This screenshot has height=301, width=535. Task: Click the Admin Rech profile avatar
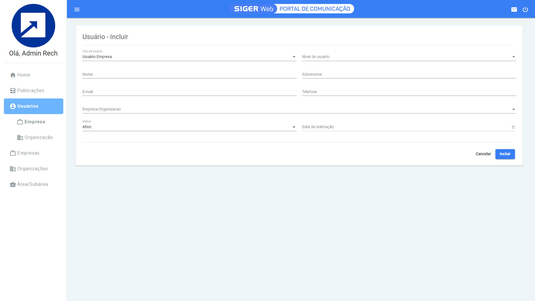pos(33,26)
